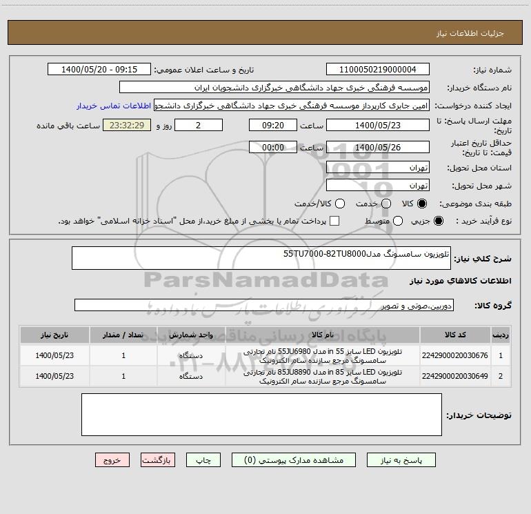Click the پاسخ به نیاز button

(401, 459)
